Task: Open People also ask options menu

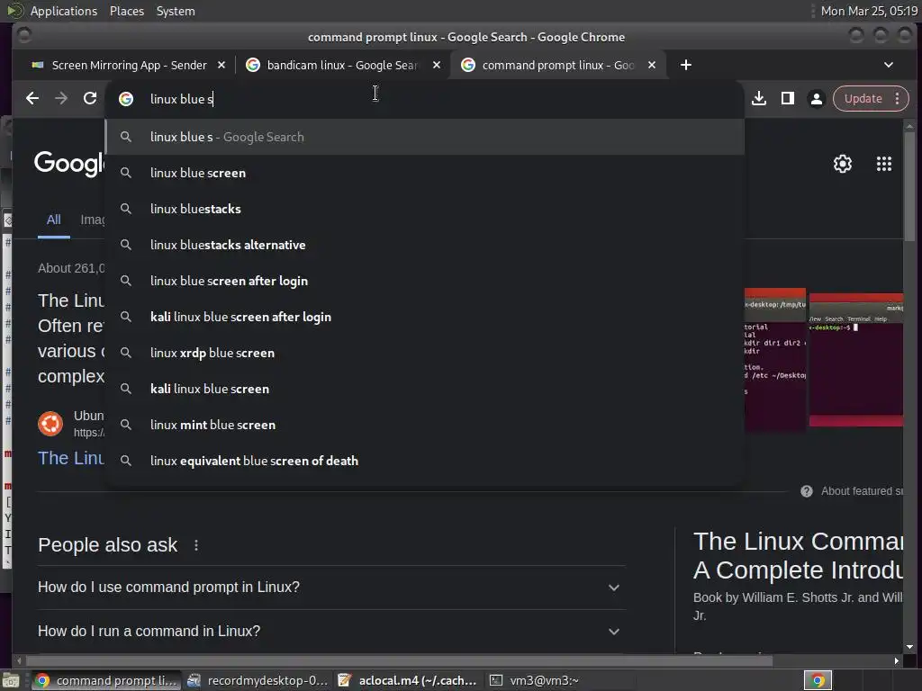Action: (196, 545)
